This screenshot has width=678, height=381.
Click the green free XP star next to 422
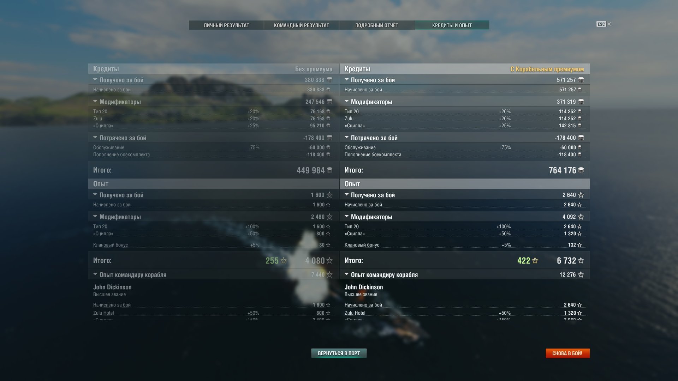[535, 261]
